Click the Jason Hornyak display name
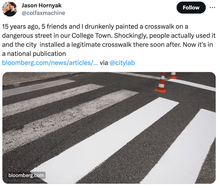The height and width of the screenshot is (188, 220). pos(41,5)
